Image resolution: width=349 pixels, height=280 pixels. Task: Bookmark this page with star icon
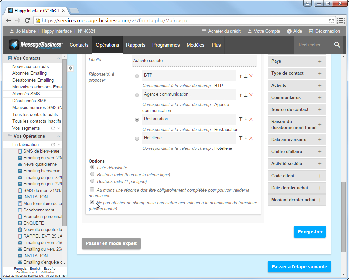(331, 21)
